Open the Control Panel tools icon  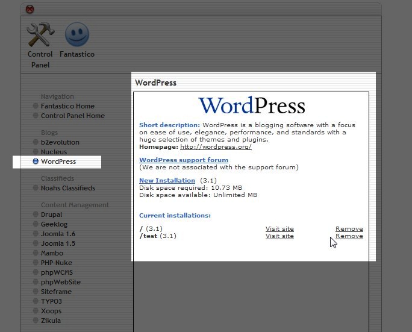click(40, 35)
